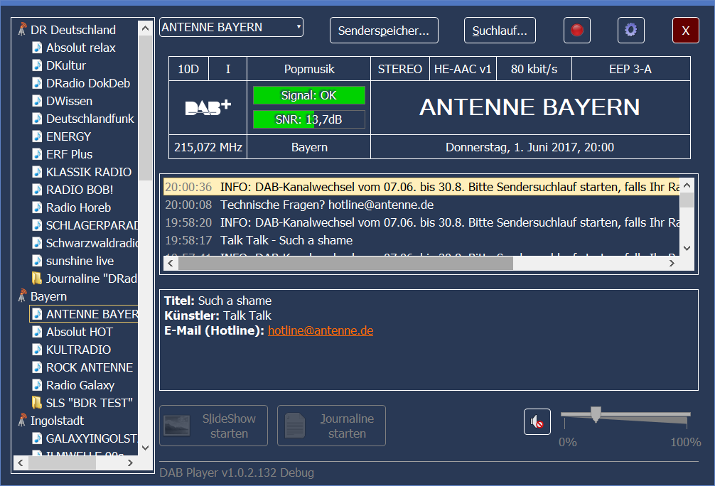This screenshot has width=715, height=486.
Task: Toggle mute with the speaker icon
Action: [537, 422]
